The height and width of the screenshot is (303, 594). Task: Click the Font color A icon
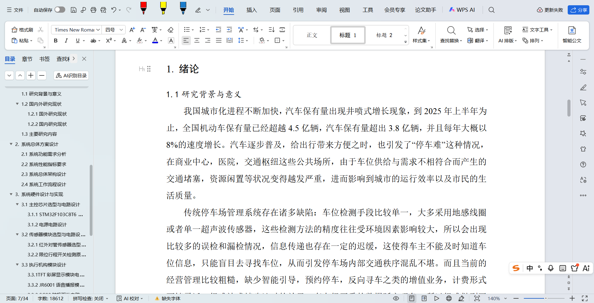155,41
